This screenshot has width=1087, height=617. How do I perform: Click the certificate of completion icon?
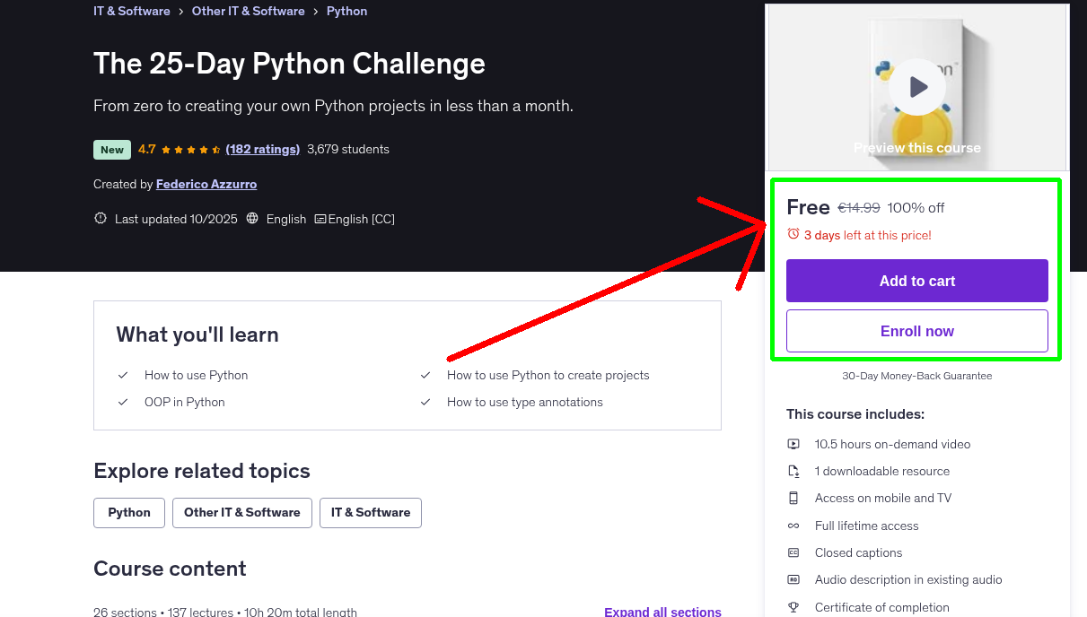[x=793, y=607]
